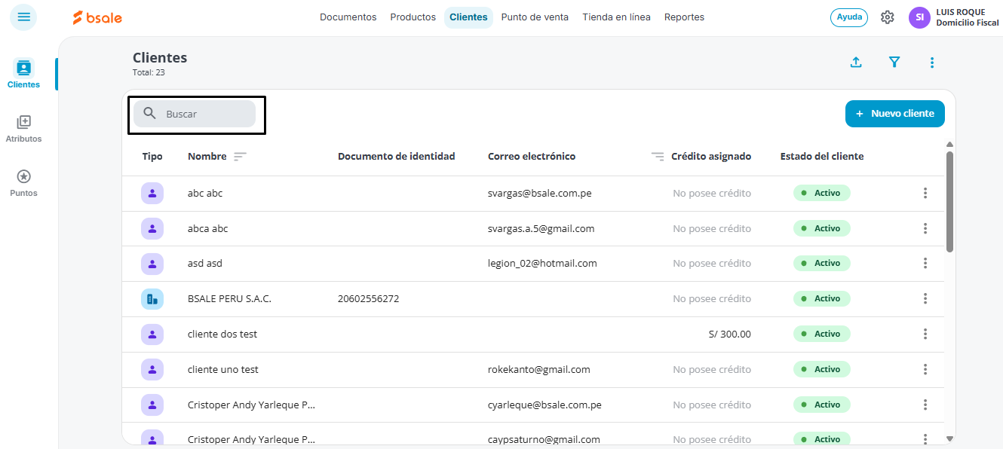
Task: Open Reportes menu
Action: [684, 17]
